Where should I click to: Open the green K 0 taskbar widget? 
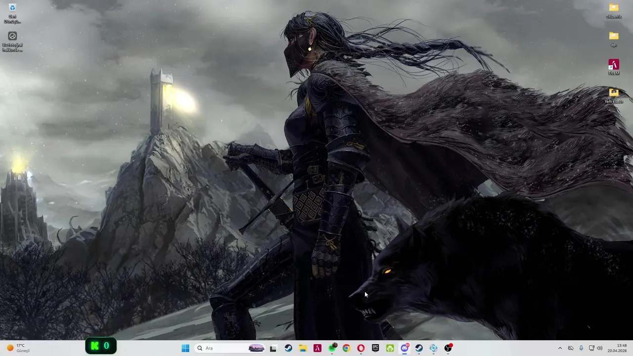coord(101,346)
